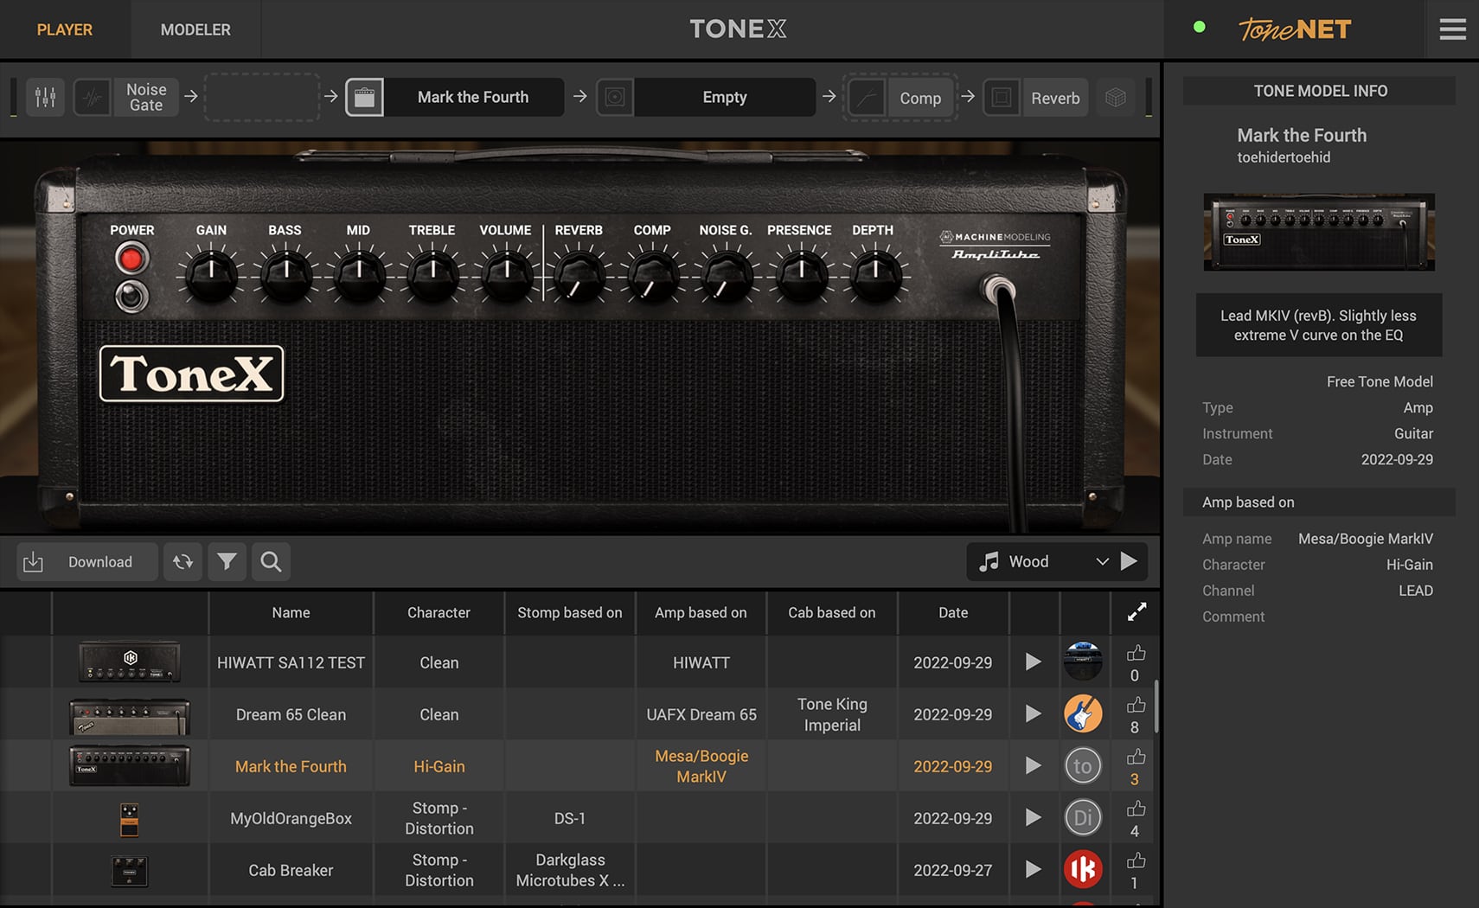Open the hamburger main menu
1479x908 pixels.
tap(1452, 29)
